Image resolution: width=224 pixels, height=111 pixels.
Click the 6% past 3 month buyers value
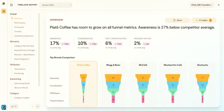click(109, 43)
